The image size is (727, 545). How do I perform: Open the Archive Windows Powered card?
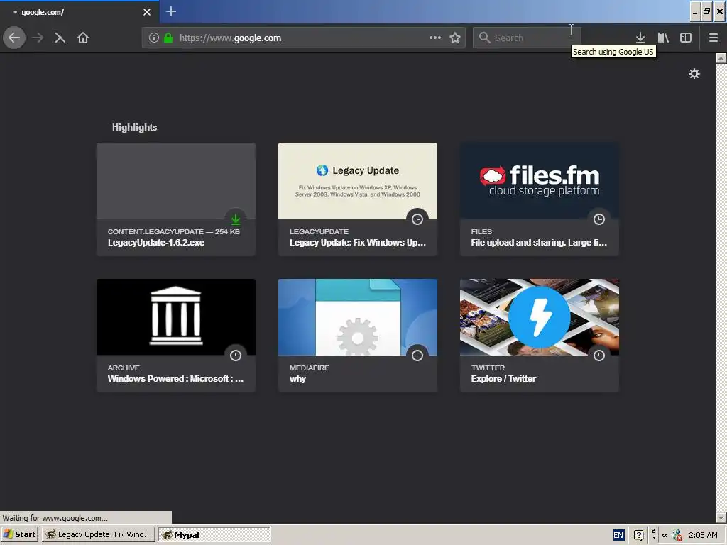[x=176, y=336]
